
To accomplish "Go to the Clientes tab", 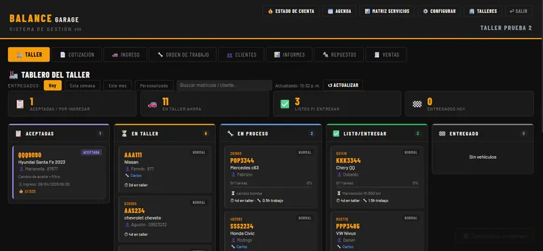I will point(242,55).
